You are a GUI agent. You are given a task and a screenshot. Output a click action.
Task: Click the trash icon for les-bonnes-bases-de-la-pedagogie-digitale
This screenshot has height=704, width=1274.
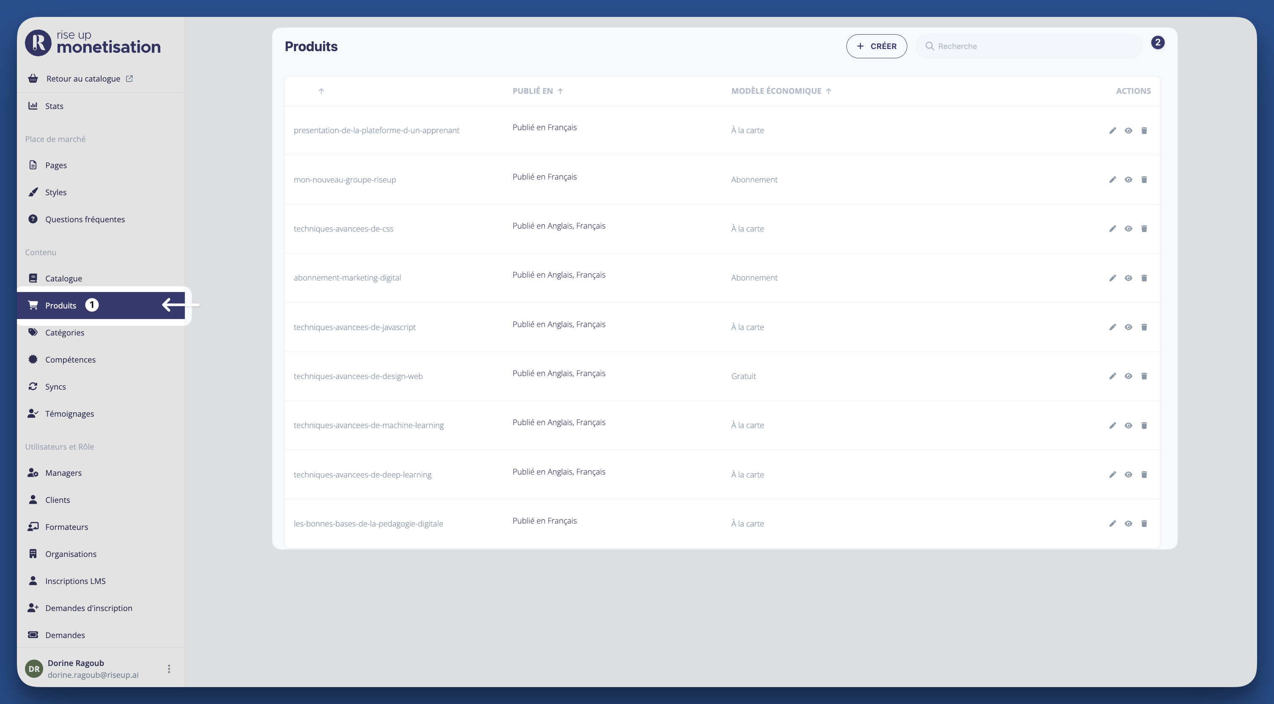[1144, 524]
